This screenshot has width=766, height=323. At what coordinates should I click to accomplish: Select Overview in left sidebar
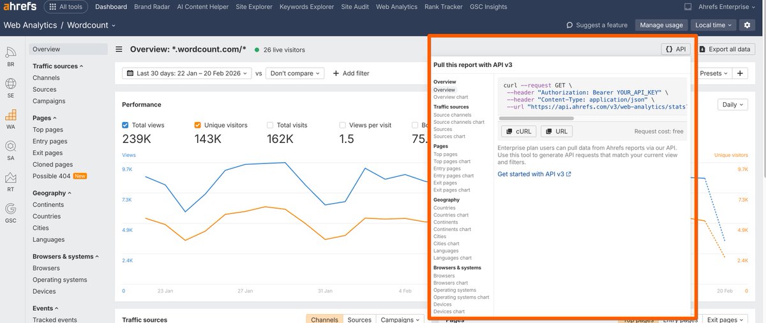(x=68, y=49)
